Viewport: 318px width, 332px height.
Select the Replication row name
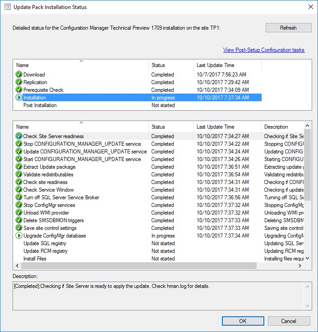point(35,82)
